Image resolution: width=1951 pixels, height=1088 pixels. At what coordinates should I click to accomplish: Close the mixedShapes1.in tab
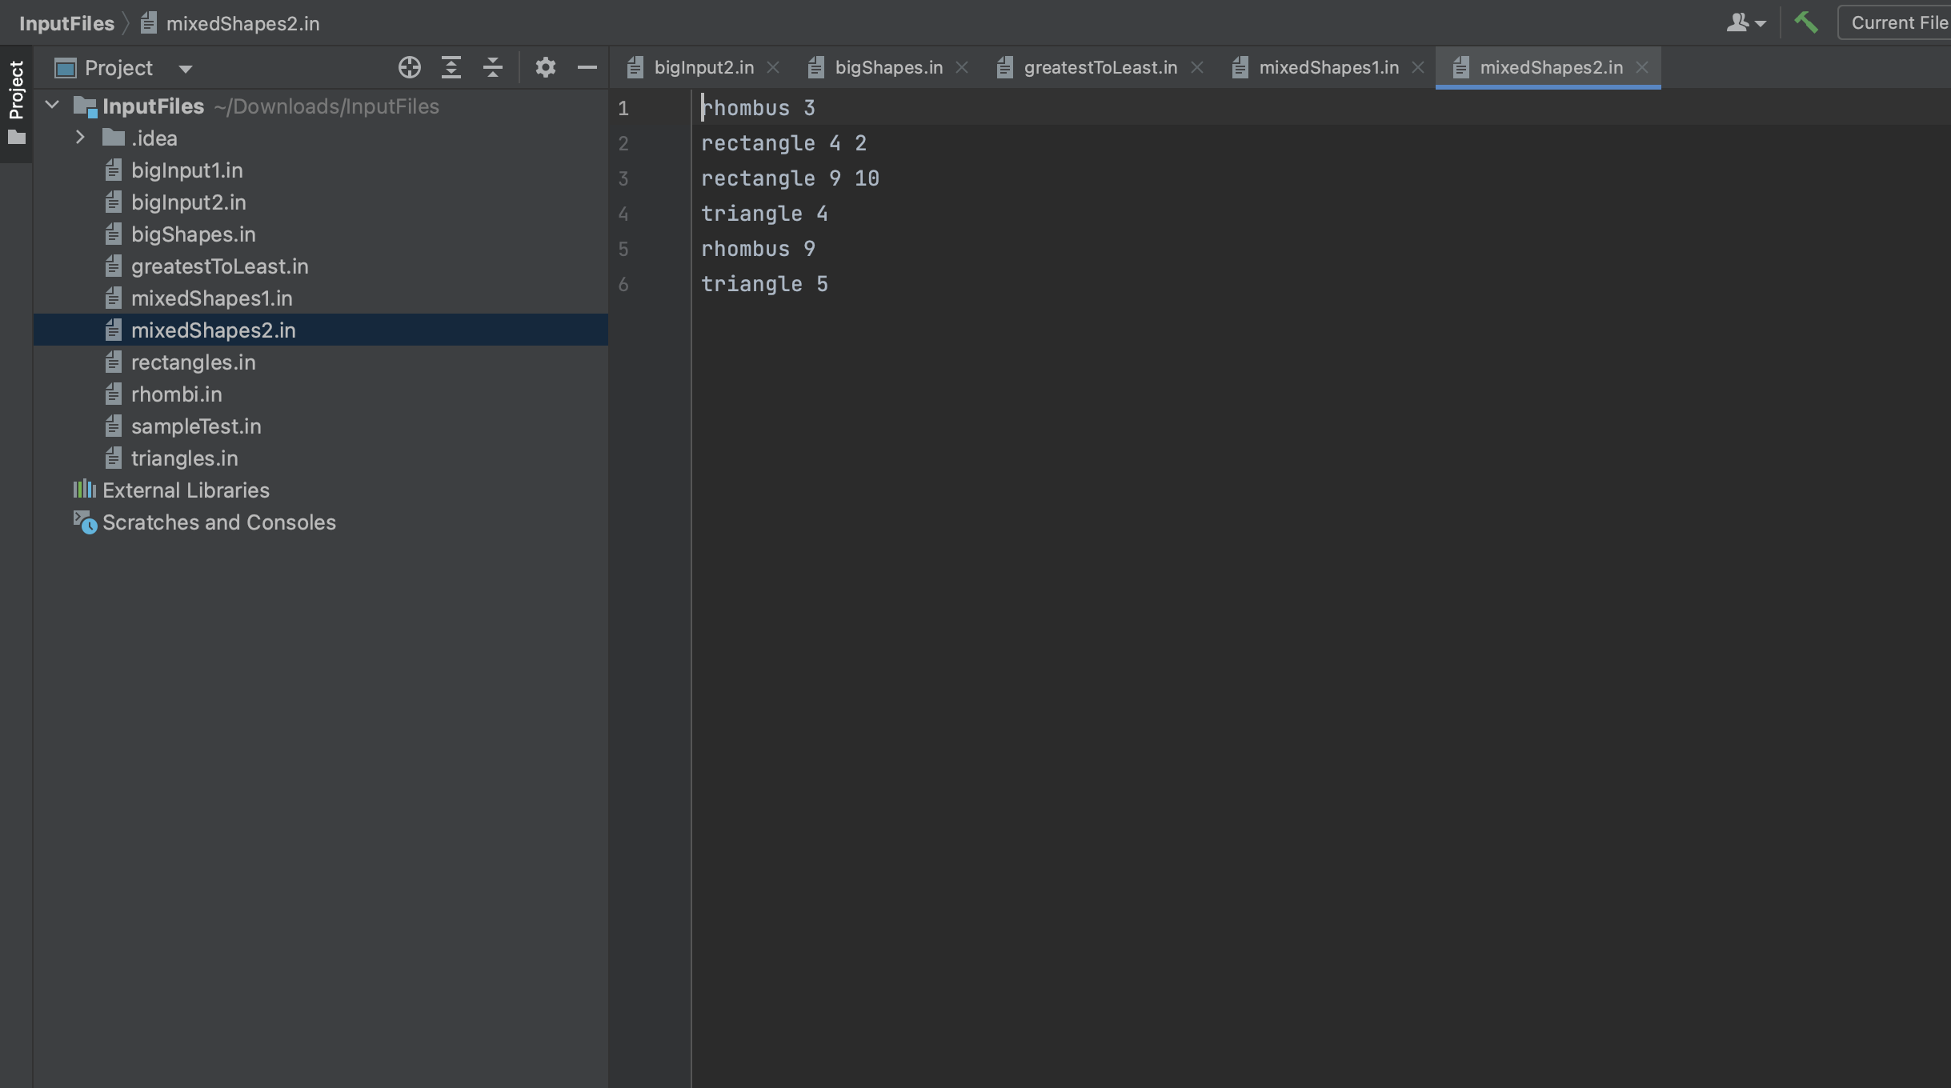(1416, 67)
